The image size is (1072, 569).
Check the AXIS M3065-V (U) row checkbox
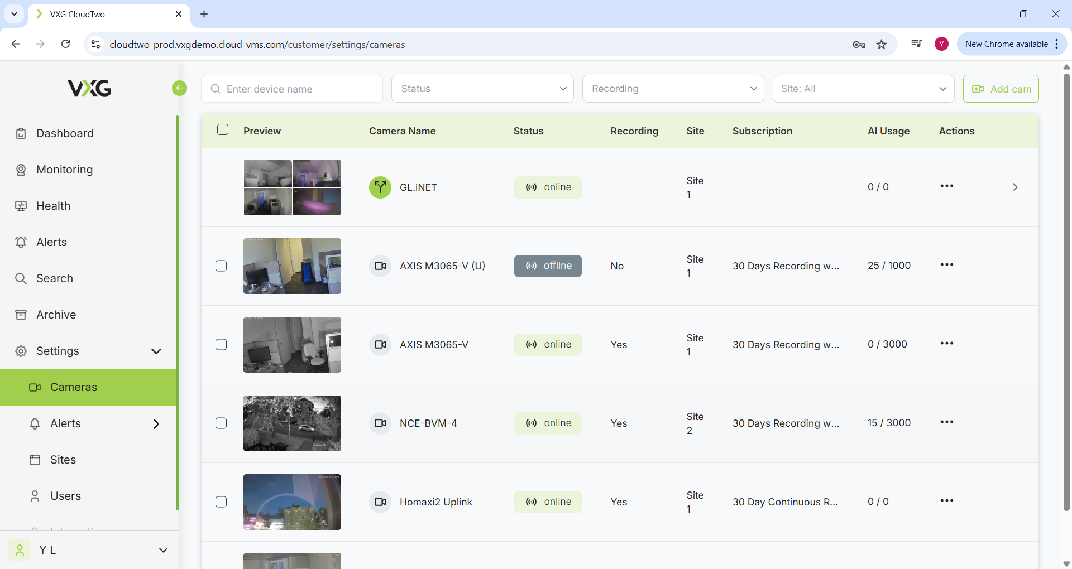tap(221, 266)
